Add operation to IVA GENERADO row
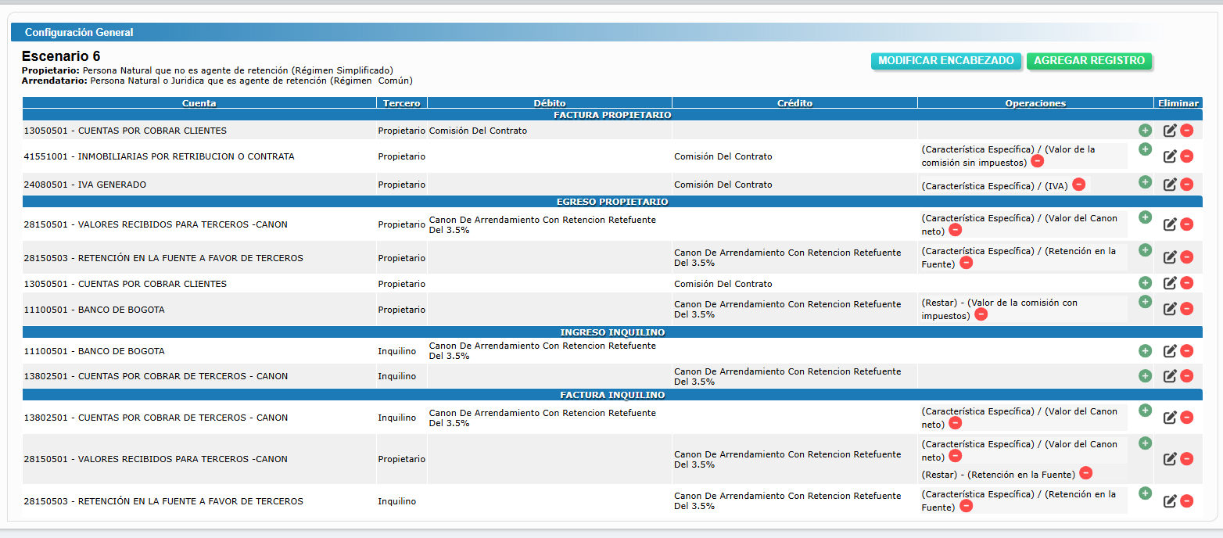This screenshot has width=1223, height=538. tap(1145, 182)
